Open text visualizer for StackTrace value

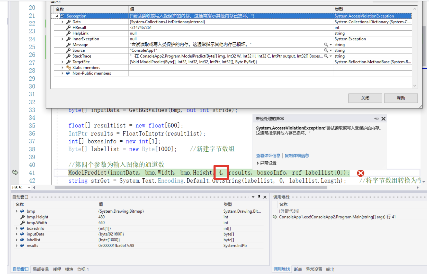pos(326,56)
